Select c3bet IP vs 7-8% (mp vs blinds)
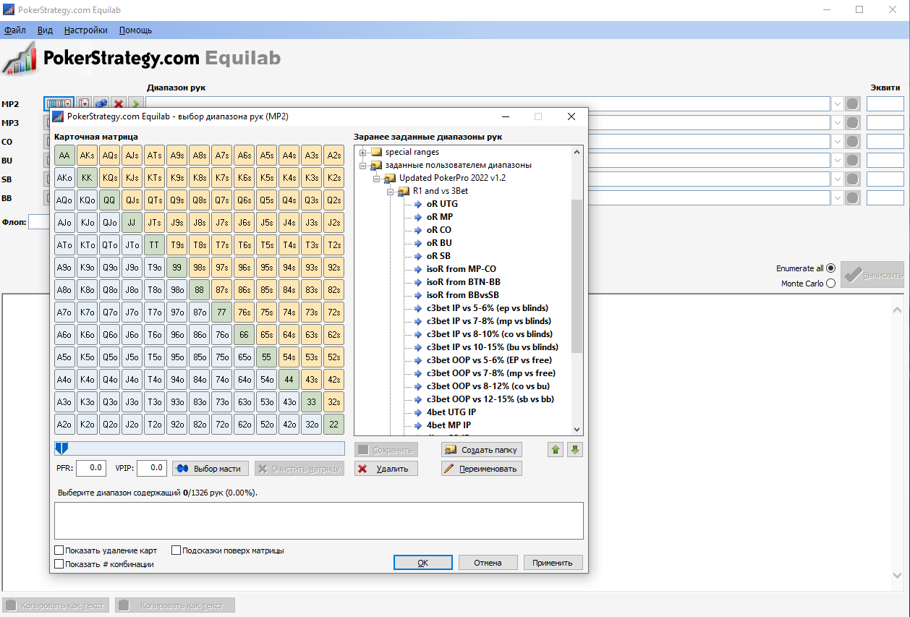Viewport: 910px width, 617px height. tap(489, 321)
